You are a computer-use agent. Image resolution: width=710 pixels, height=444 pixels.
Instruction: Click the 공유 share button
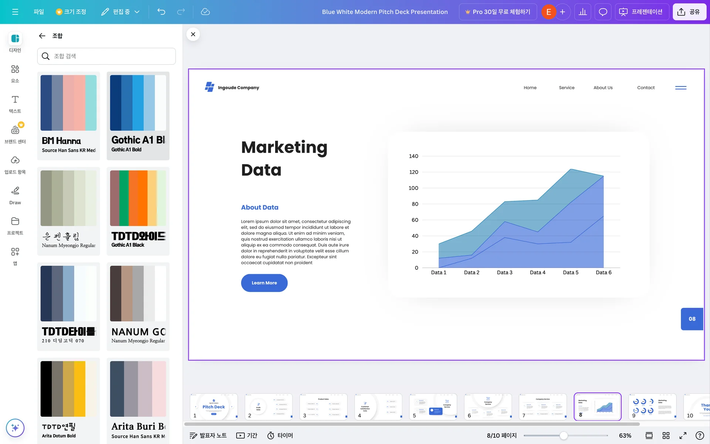click(689, 12)
